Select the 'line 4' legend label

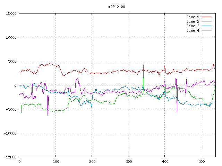pos(193,30)
